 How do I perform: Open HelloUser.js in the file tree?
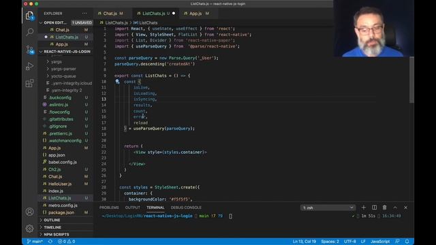pyautogui.click(x=60, y=184)
